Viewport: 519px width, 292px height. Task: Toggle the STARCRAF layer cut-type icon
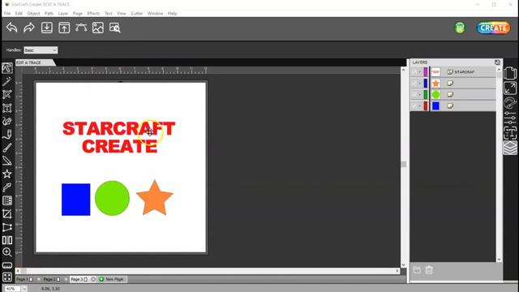450,72
